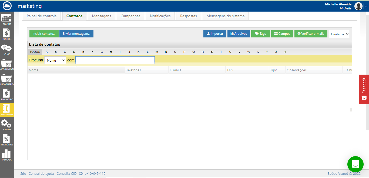This screenshot has height=178, width=369.
Task: Switch to Campanhas tab
Action: 130,16
